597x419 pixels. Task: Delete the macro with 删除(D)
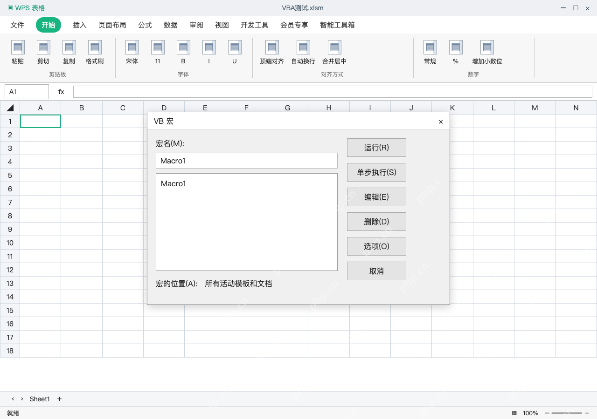tap(376, 222)
